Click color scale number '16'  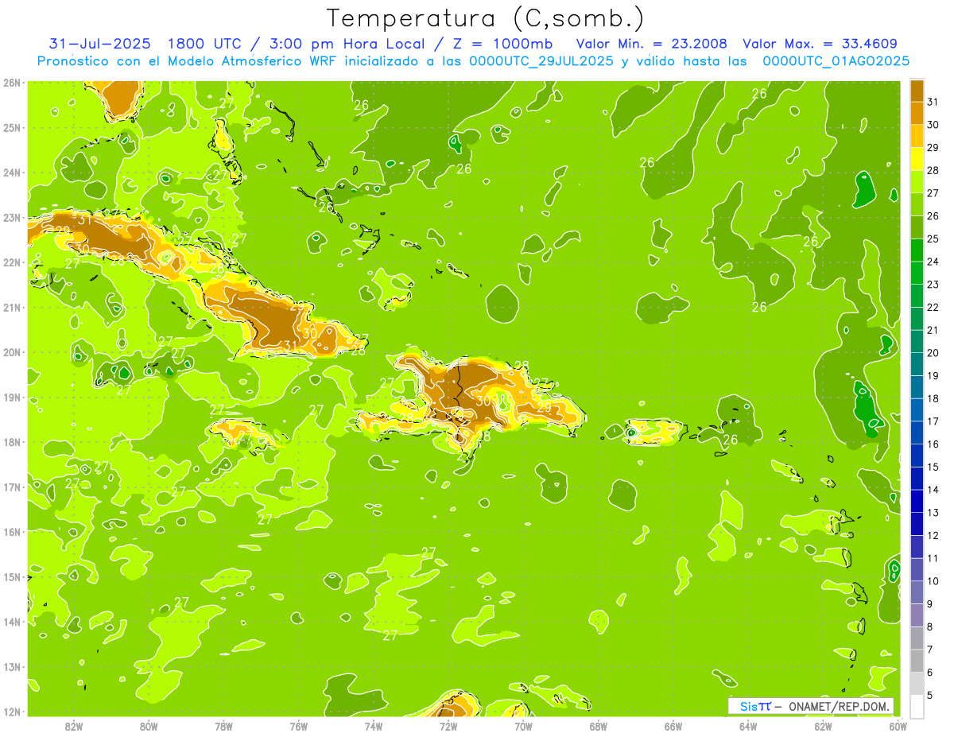[x=934, y=444]
